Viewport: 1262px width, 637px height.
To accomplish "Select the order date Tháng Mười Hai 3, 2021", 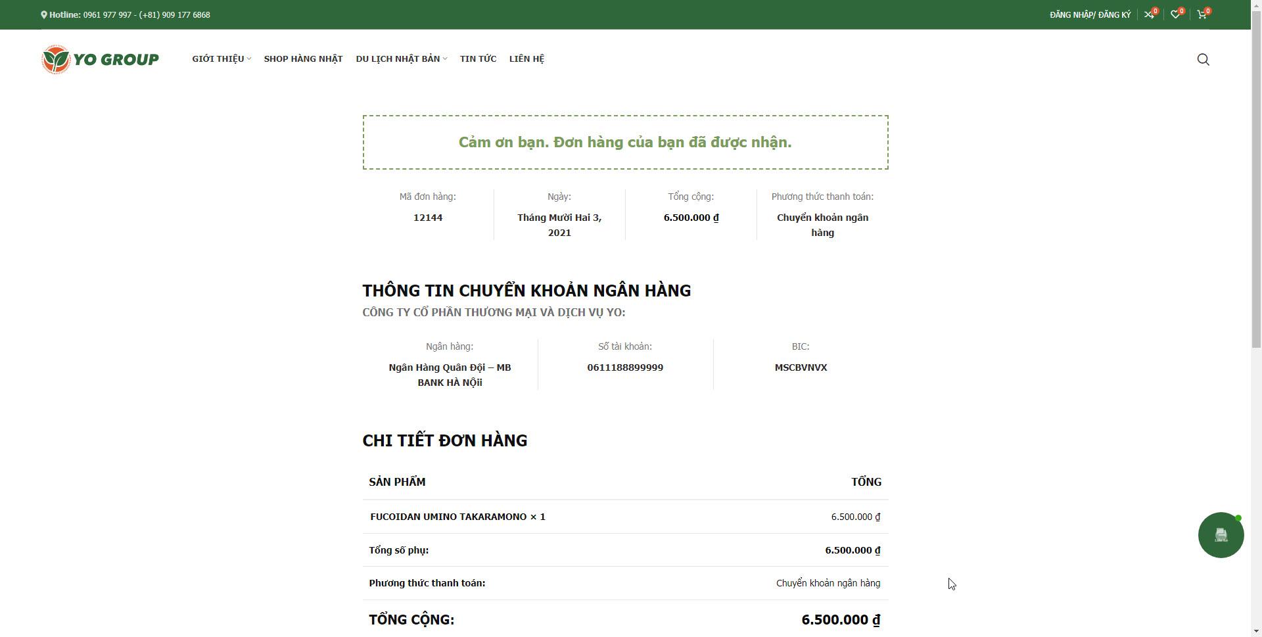I will point(559,225).
